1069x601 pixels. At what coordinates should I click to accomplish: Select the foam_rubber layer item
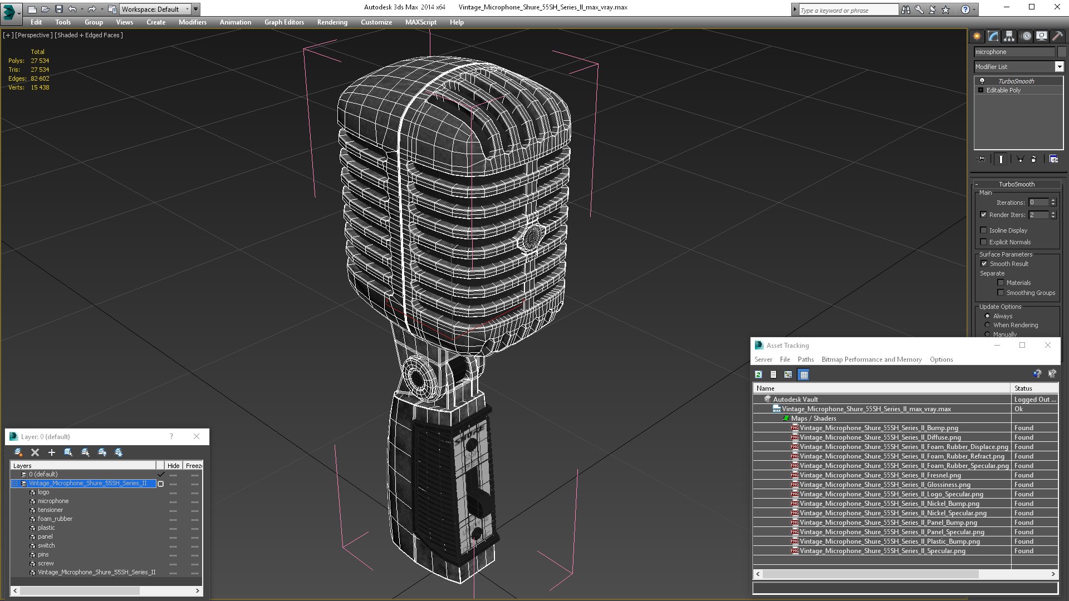pyautogui.click(x=55, y=519)
